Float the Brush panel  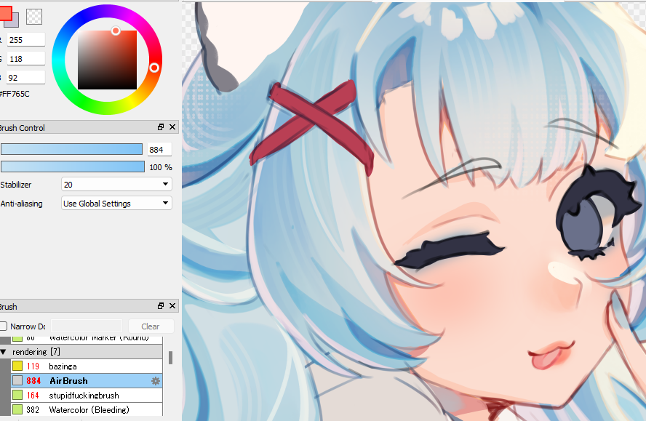click(x=161, y=305)
